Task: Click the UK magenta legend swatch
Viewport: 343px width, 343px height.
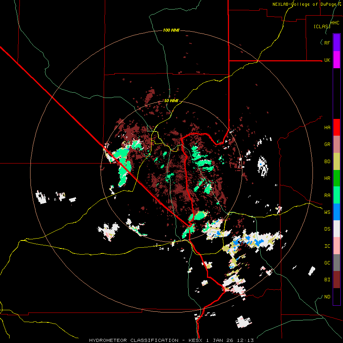Action: coord(337,60)
